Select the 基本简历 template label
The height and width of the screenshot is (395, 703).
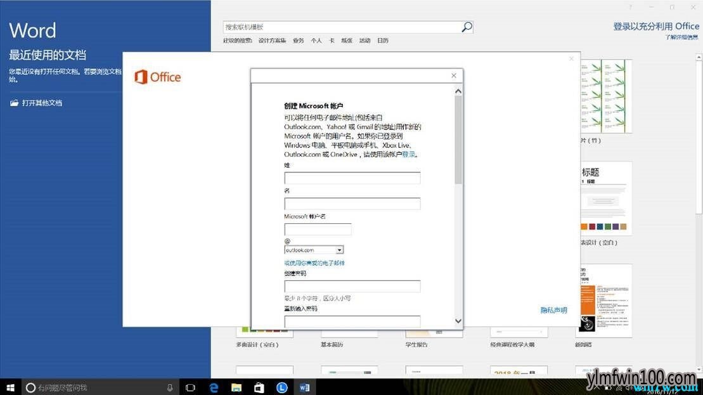pos(332,345)
